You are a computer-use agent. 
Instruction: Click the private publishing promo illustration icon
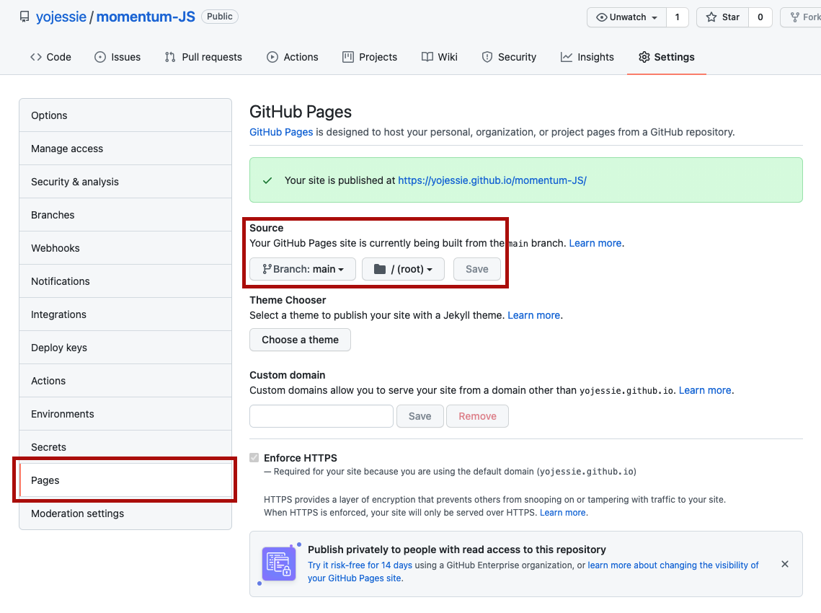[278, 564]
